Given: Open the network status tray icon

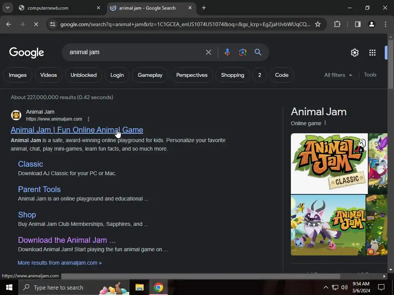Looking at the screenshot, I should (335, 287).
